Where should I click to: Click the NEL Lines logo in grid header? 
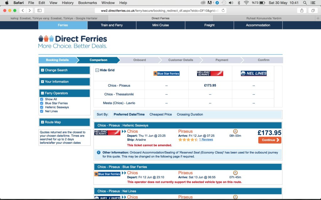click(x=254, y=73)
